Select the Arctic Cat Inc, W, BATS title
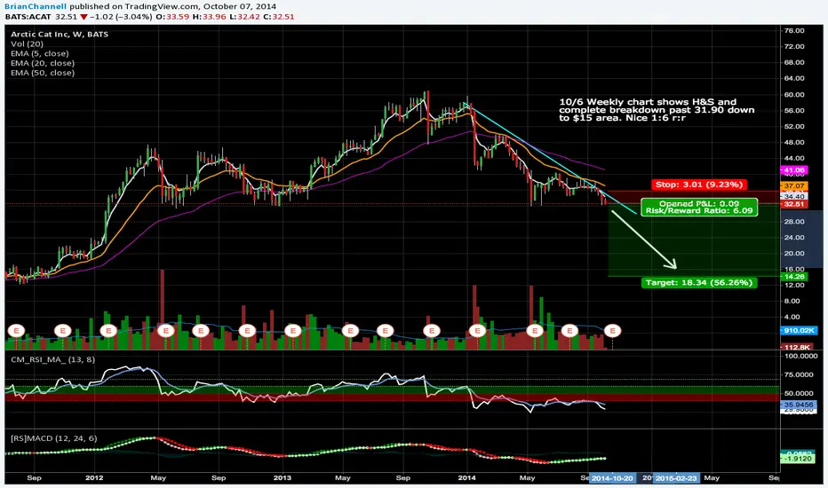828x488 pixels. [x=60, y=35]
